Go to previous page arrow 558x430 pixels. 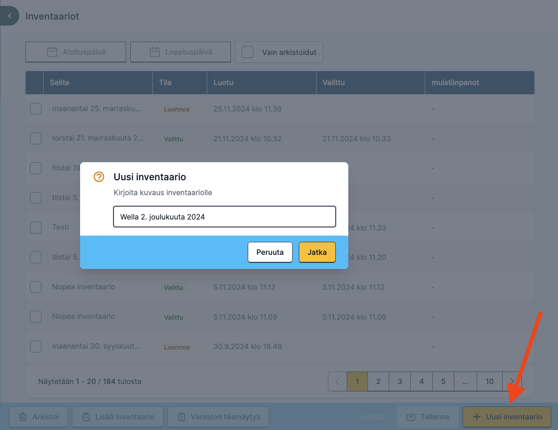tap(337, 381)
